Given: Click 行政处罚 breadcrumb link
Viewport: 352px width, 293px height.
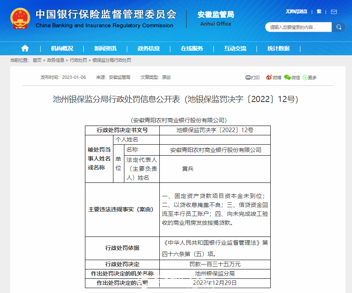Looking at the screenshot, I should pyautogui.click(x=78, y=60).
